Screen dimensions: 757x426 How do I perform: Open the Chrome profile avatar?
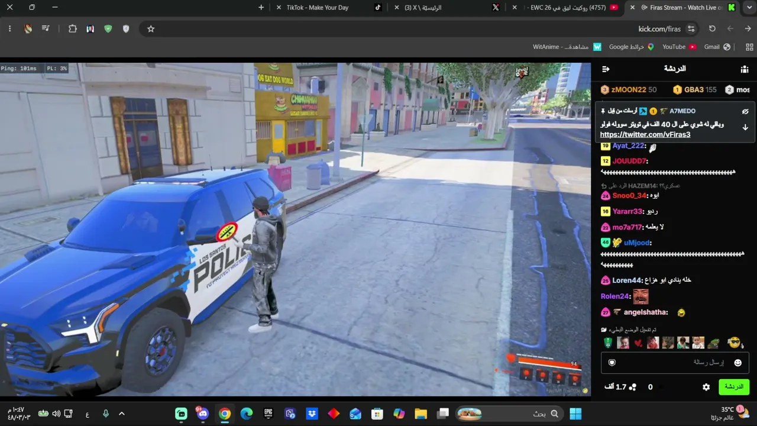click(28, 28)
